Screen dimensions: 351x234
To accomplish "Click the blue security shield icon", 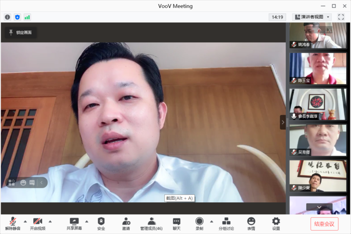I will (x=18, y=17).
